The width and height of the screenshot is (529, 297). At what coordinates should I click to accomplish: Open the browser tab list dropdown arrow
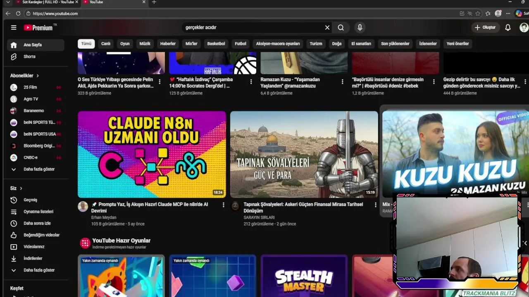pos(8,2)
